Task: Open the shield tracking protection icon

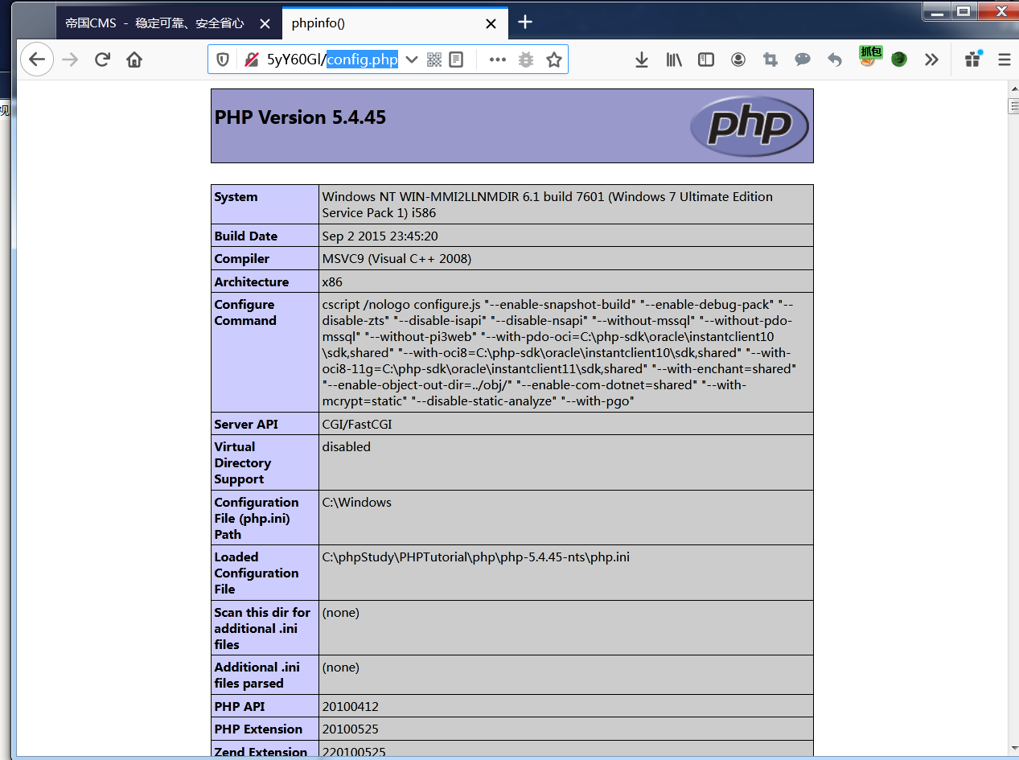Action: click(x=223, y=59)
